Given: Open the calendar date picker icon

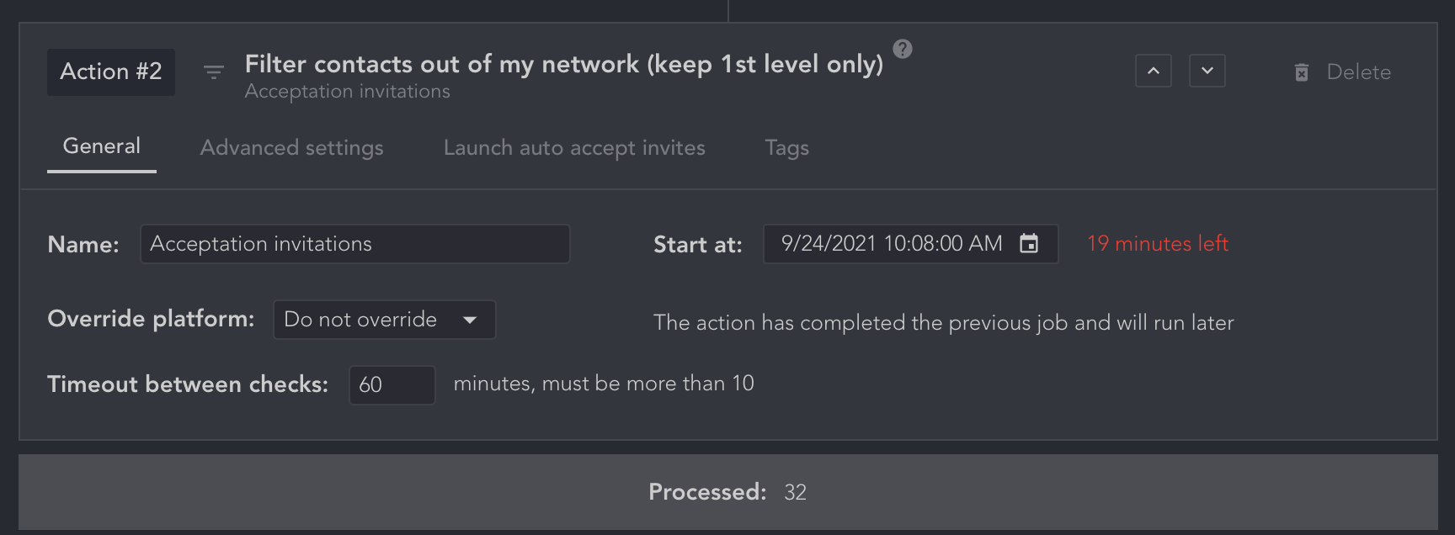Looking at the screenshot, I should click(1029, 244).
